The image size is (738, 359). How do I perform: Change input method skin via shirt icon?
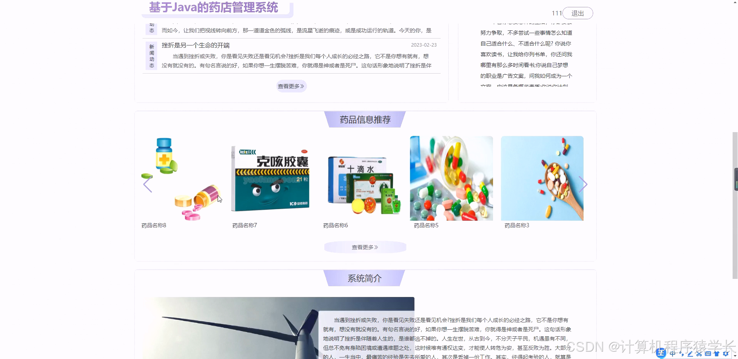point(717,353)
